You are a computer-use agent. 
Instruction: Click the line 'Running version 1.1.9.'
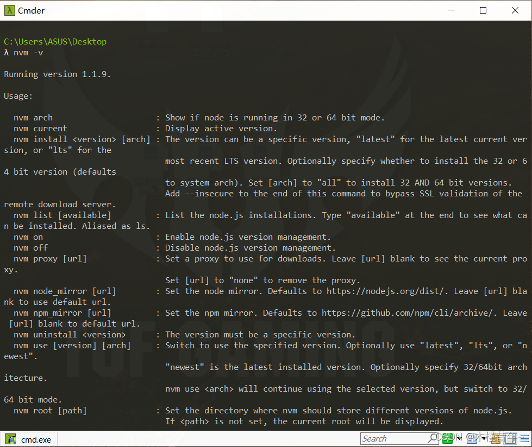pyautogui.click(x=58, y=74)
